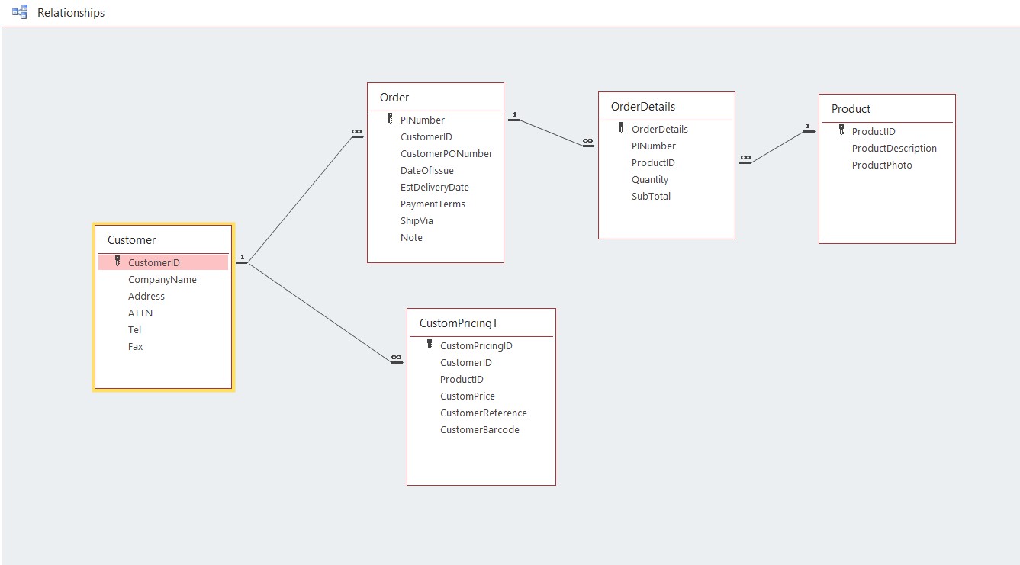Select the CustomerBarcode field
This screenshot has height=565, width=1020.
480,430
